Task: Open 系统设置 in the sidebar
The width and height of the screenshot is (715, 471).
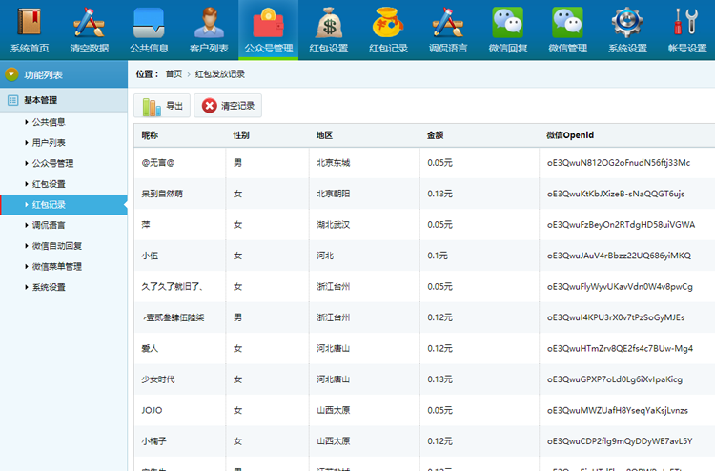Action: point(49,287)
